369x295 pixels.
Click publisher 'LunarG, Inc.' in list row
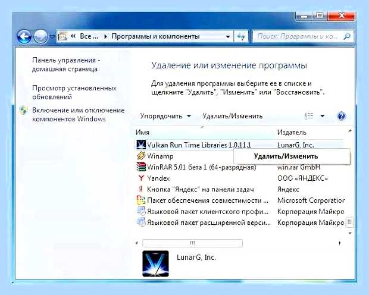[x=296, y=145]
